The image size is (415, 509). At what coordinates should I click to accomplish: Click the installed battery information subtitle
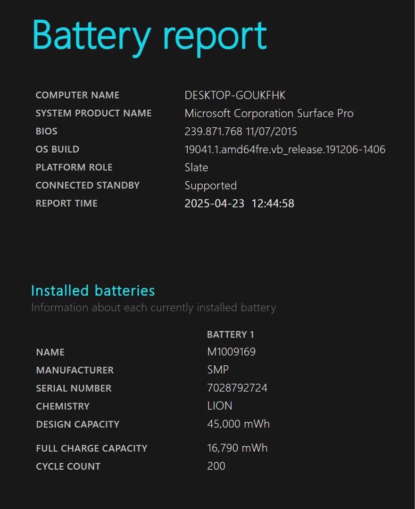(153, 308)
